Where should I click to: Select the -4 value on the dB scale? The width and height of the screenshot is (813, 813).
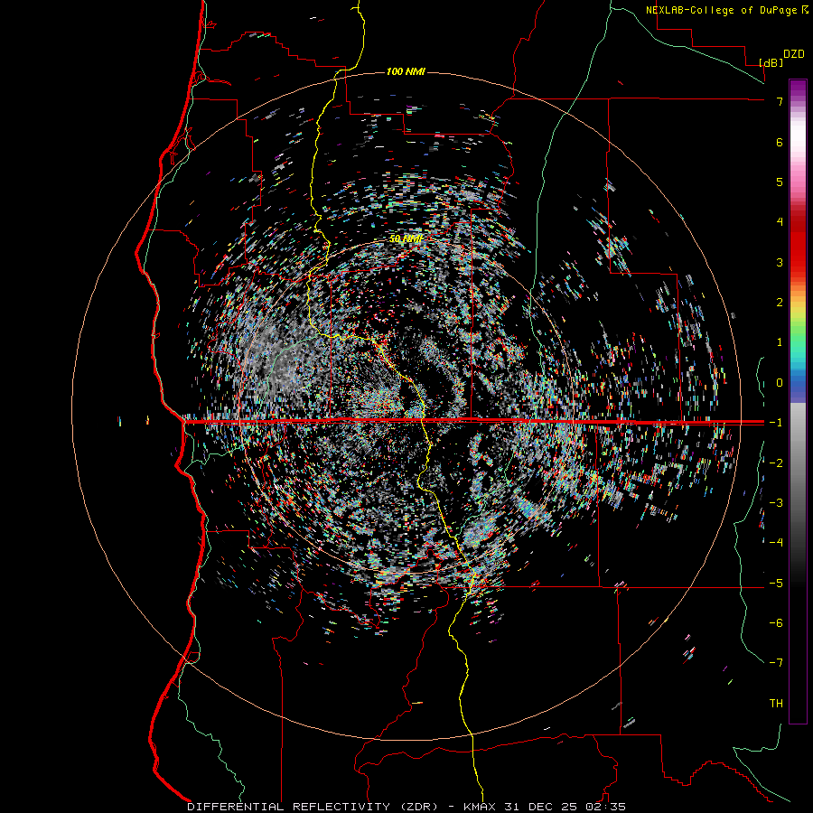[776, 543]
